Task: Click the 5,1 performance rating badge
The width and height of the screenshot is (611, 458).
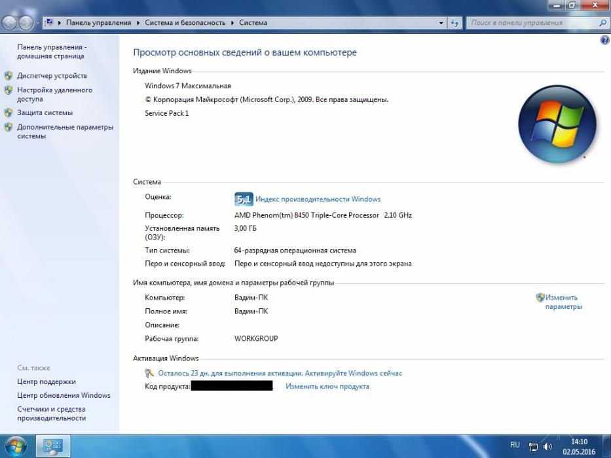Action: click(x=244, y=200)
